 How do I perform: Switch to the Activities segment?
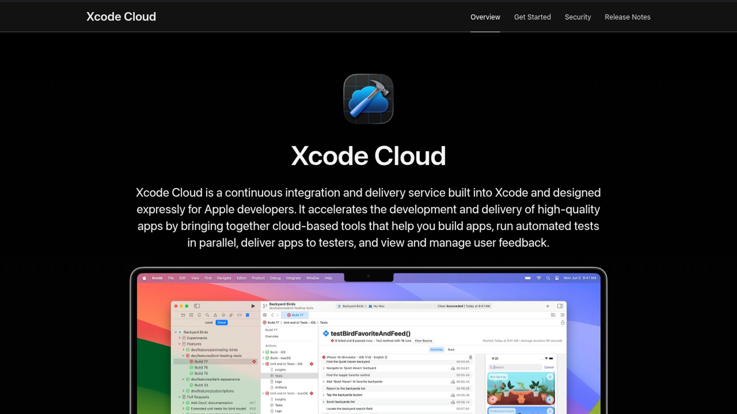437,350
